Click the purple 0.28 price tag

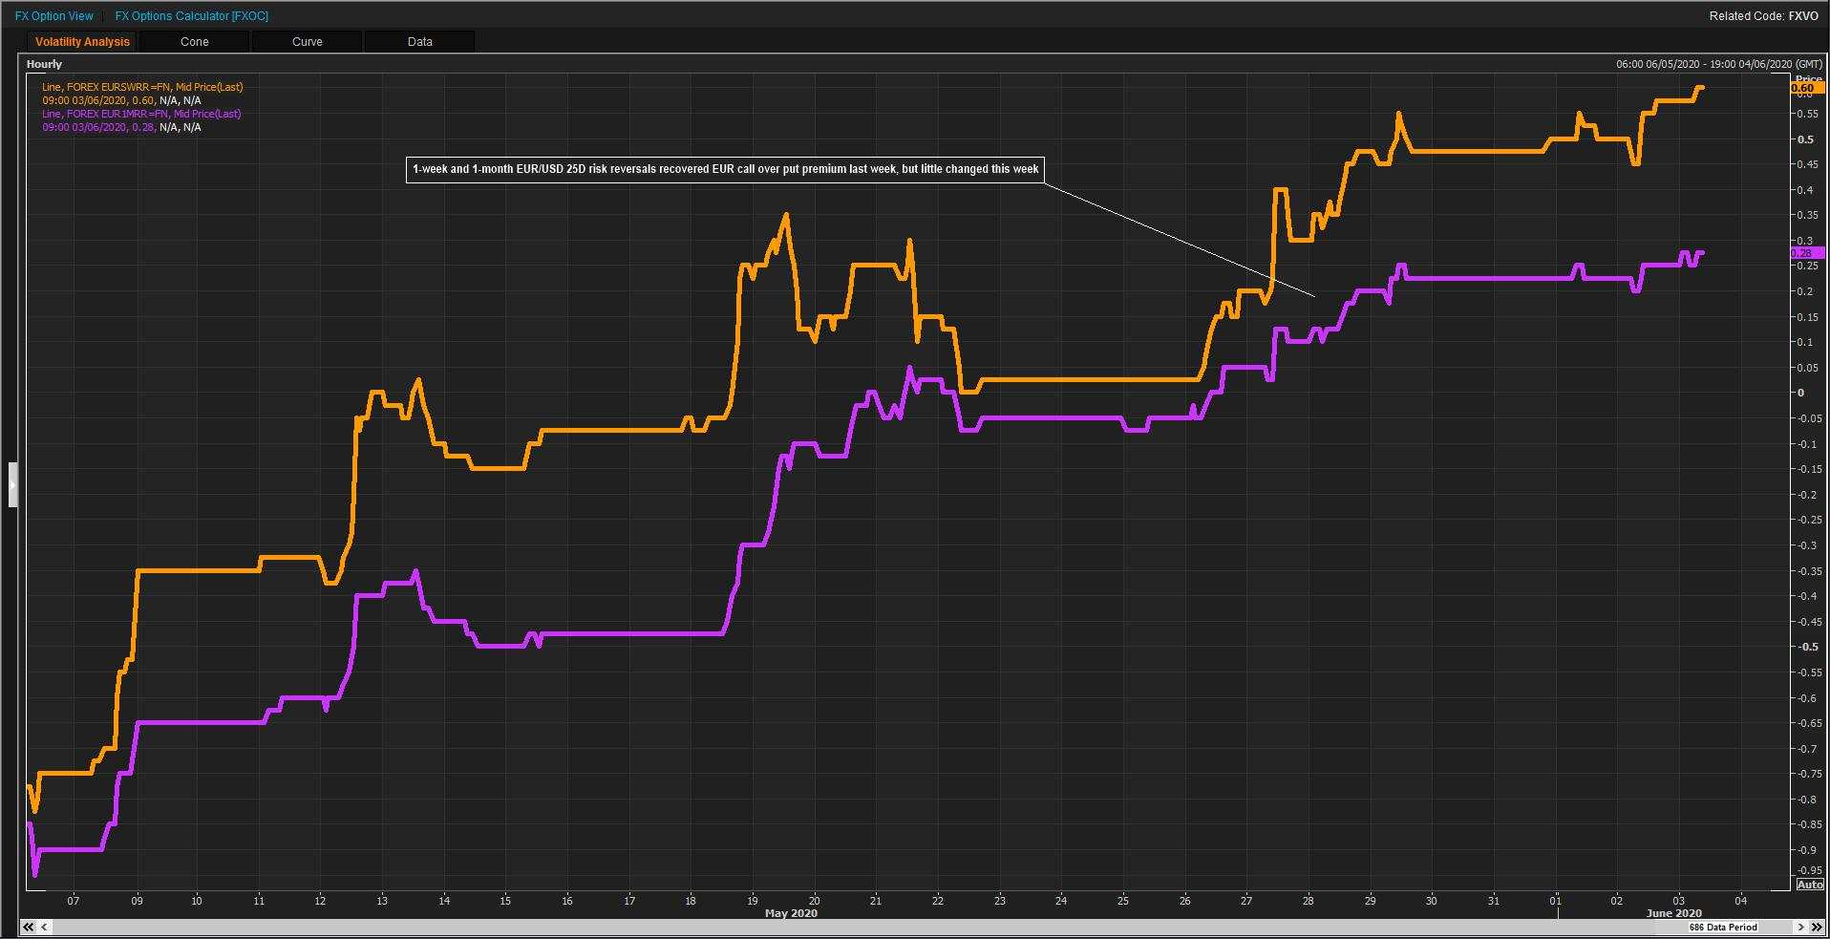point(1806,253)
